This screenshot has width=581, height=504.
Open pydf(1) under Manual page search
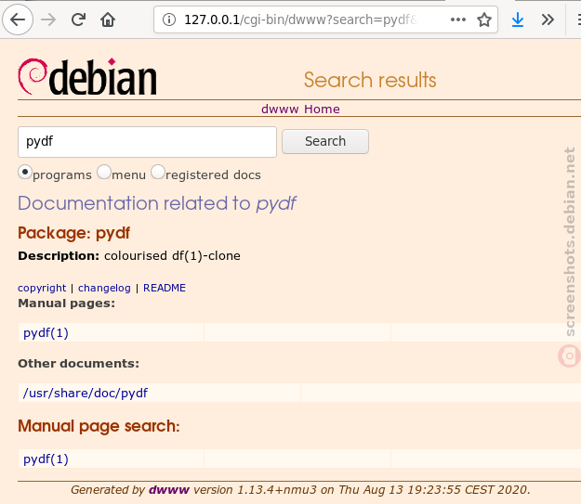[x=46, y=459]
